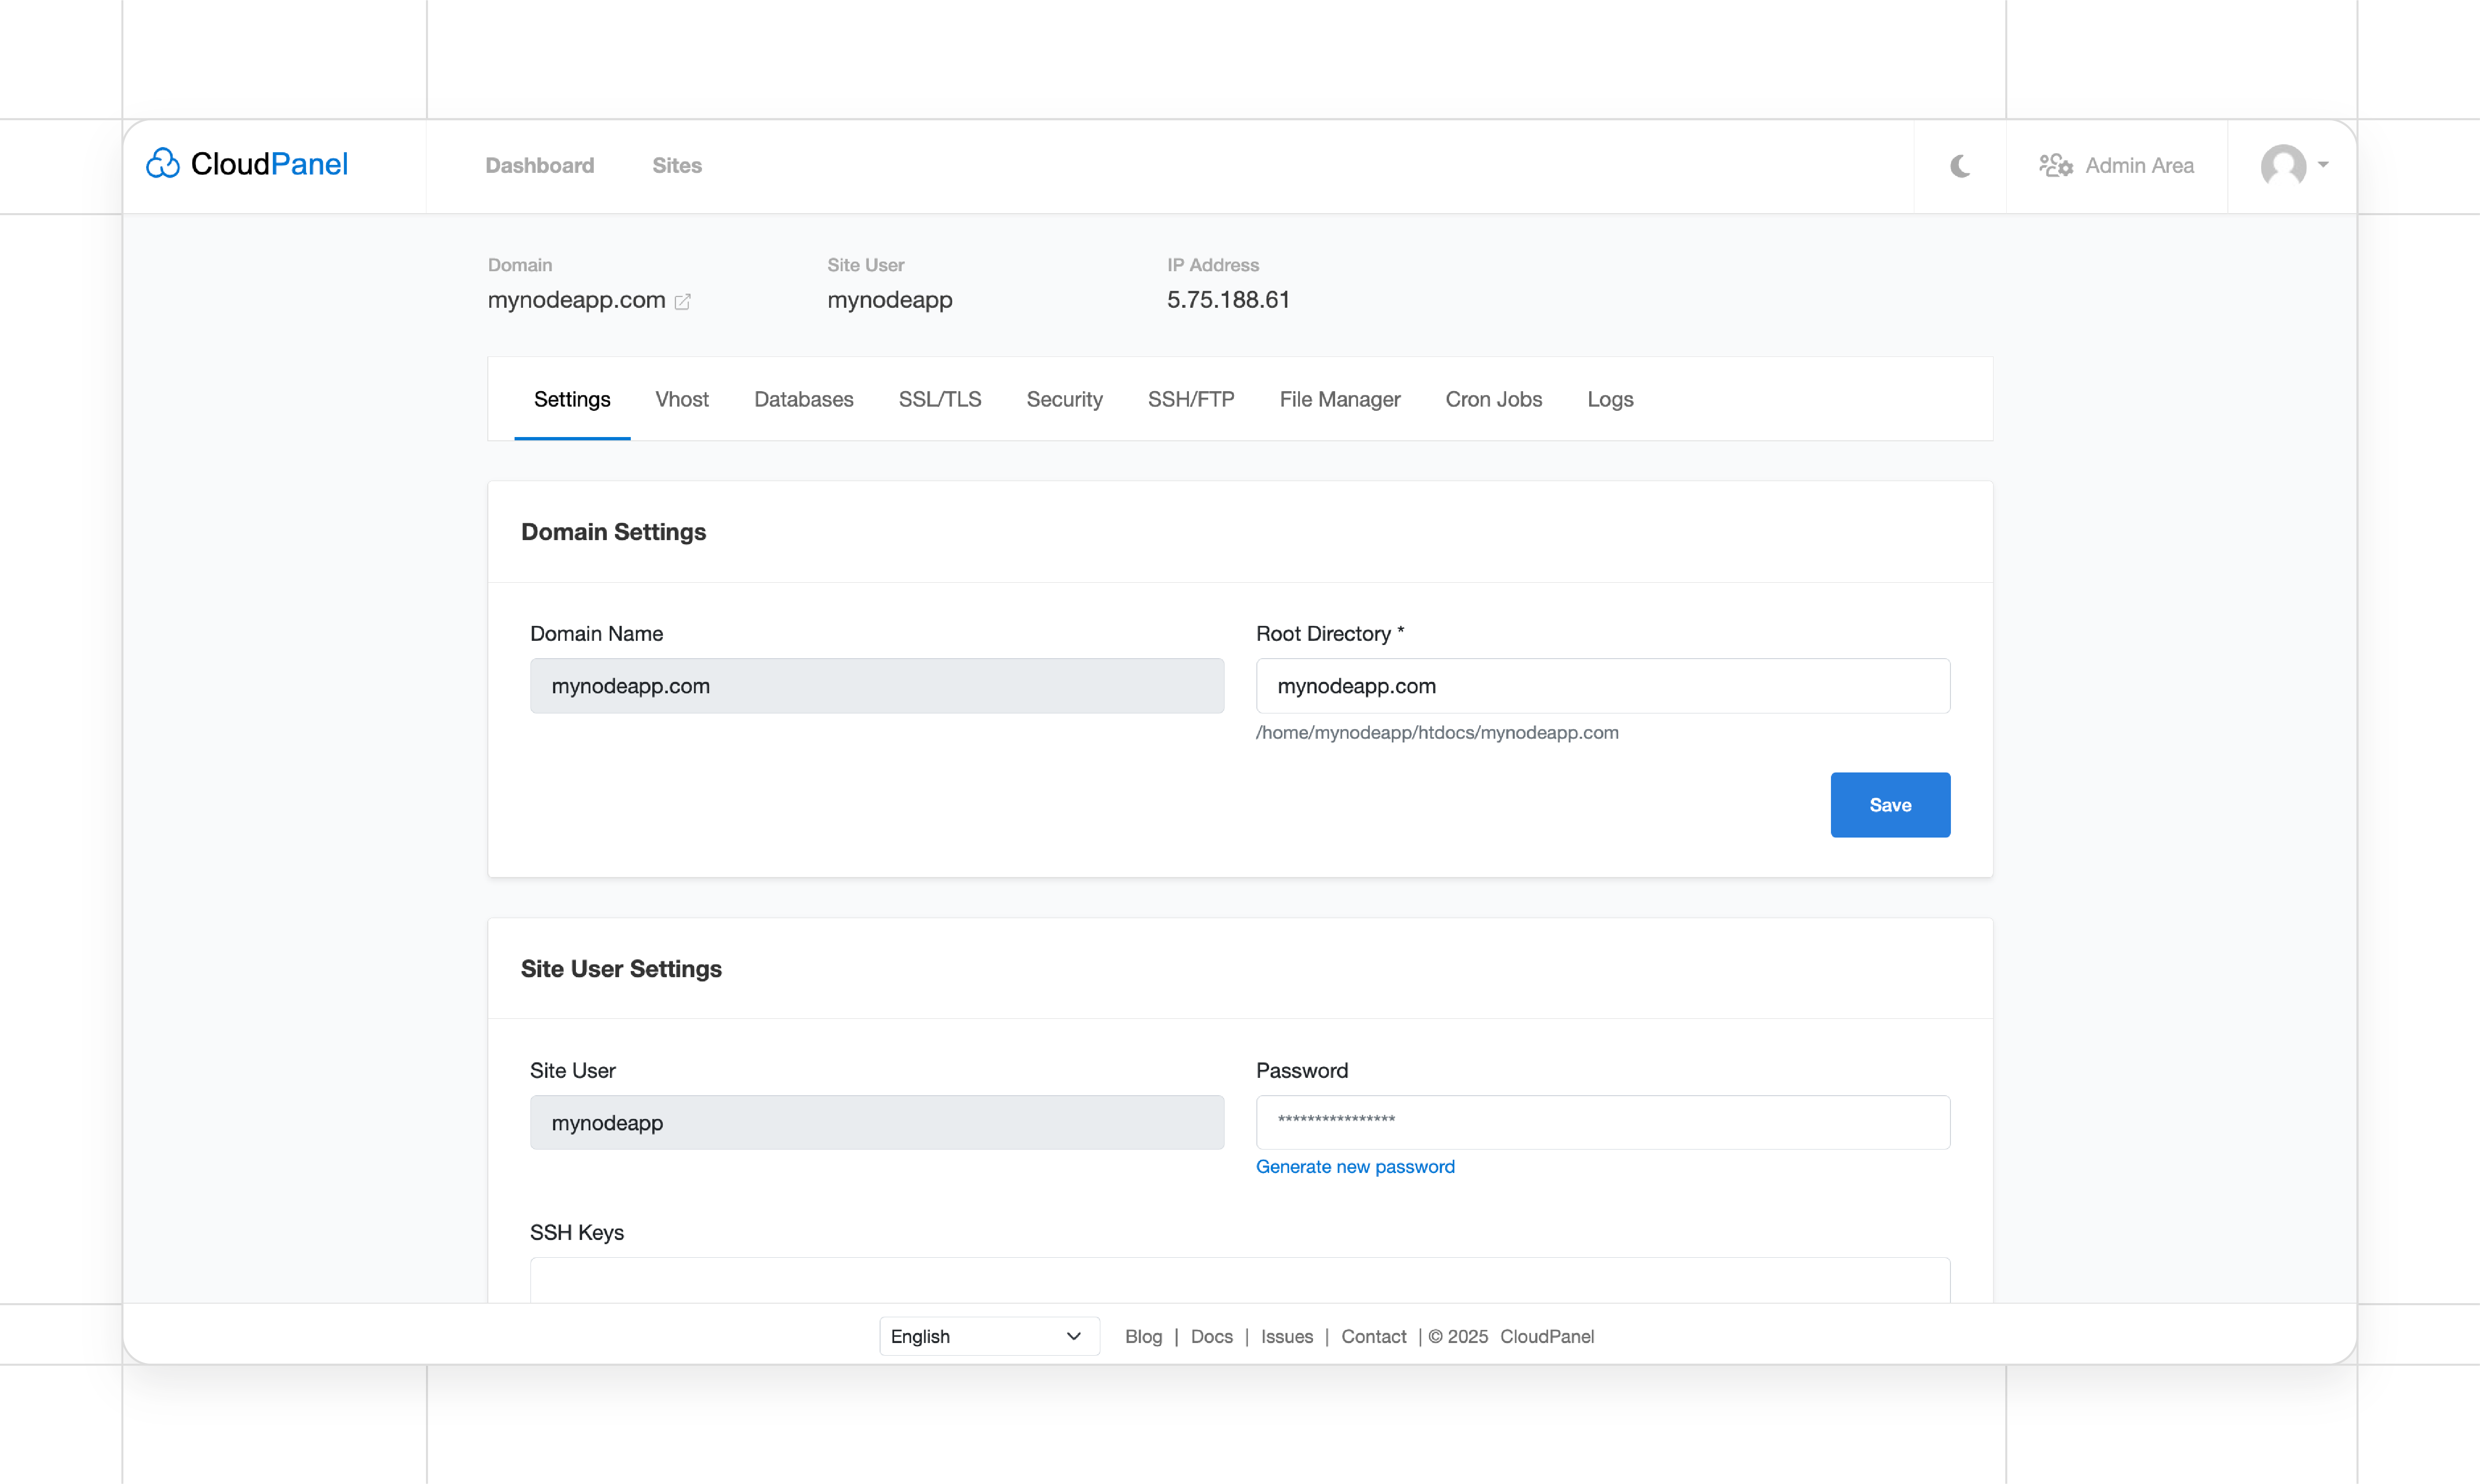This screenshot has width=2480, height=1484.
Task: Click the SSH Keys label
Action: coord(576,1232)
